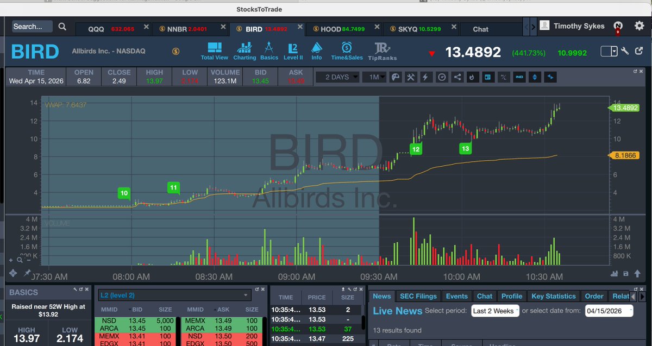Click the Timothy Sykes profile name
The height and width of the screenshot is (346, 652).
point(579,26)
